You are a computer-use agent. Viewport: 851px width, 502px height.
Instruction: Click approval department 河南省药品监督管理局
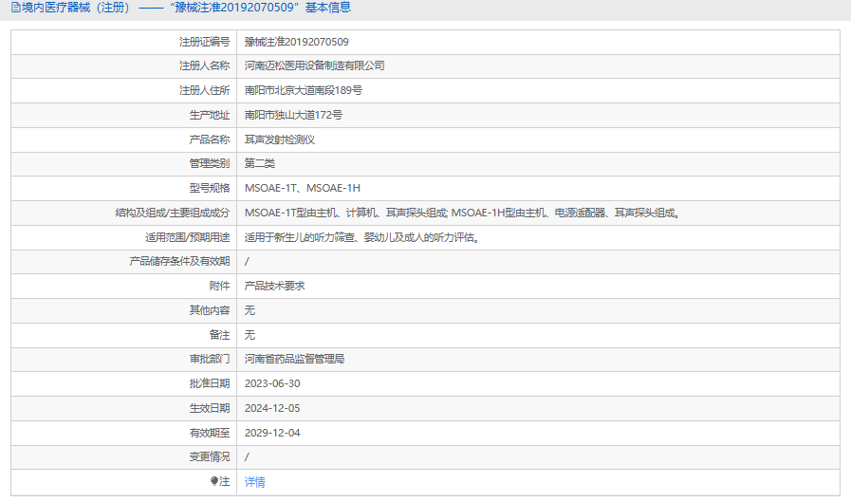point(294,359)
